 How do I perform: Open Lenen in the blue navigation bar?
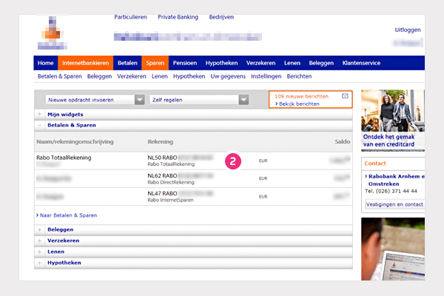[292, 63]
